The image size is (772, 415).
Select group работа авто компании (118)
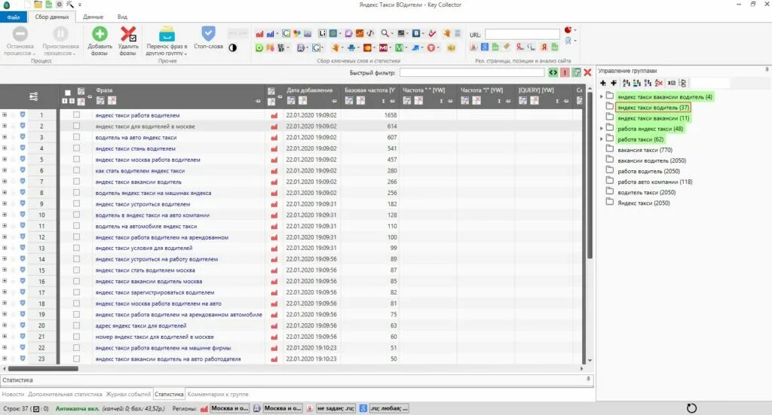655,182
